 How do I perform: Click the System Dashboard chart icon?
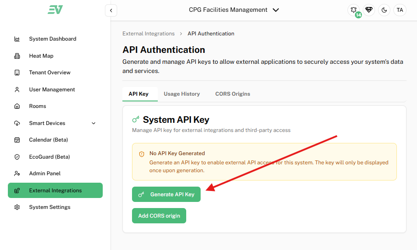[17, 39]
